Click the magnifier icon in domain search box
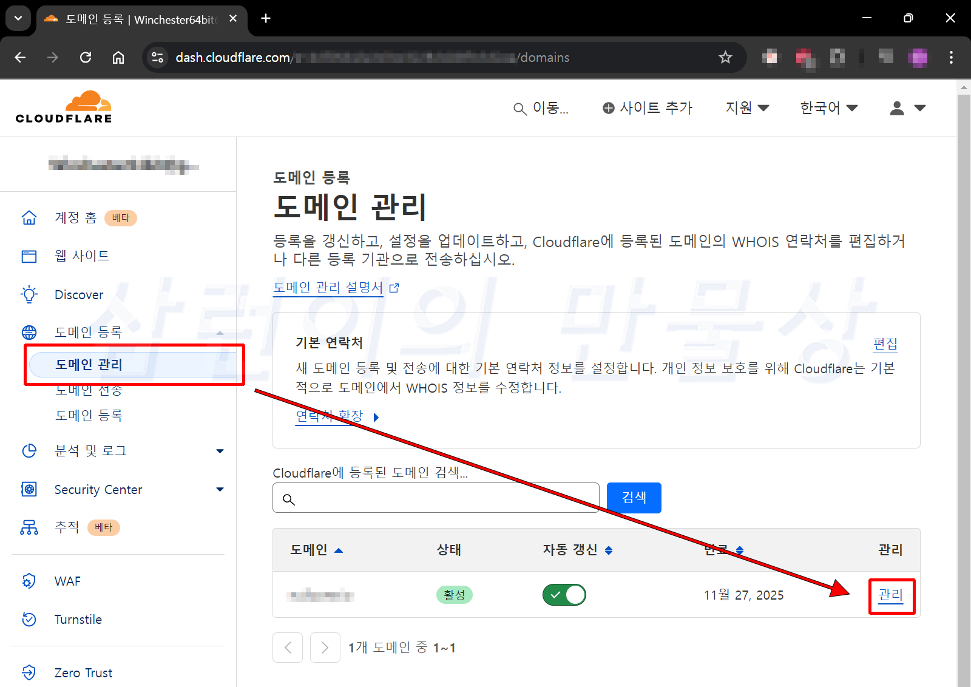Viewport: 971px width, 687px height. [289, 499]
